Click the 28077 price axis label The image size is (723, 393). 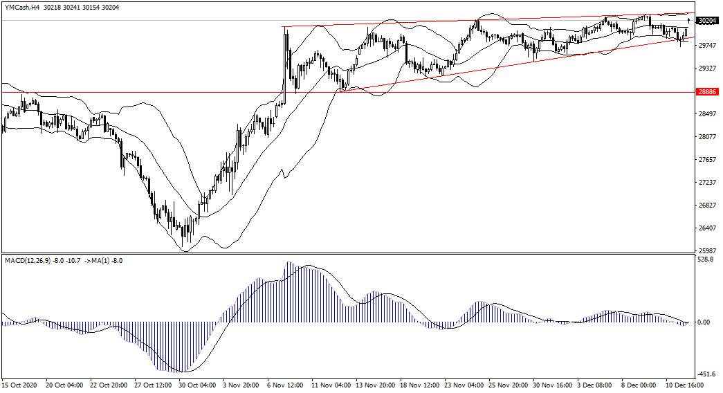click(707, 137)
